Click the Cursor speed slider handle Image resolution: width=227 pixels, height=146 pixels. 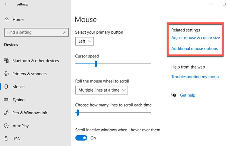(x=96, y=64)
